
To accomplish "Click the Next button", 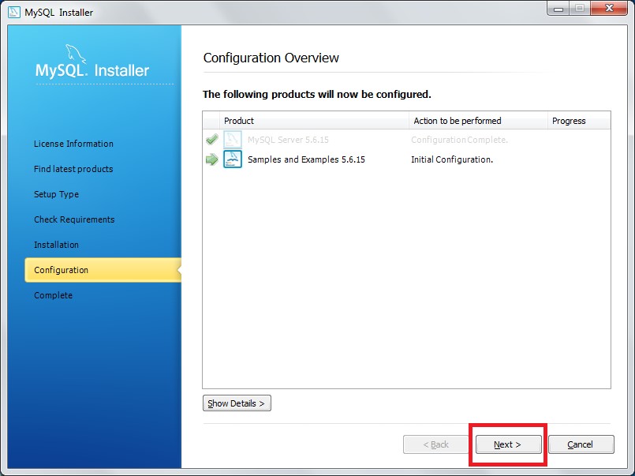I will [x=508, y=444].
